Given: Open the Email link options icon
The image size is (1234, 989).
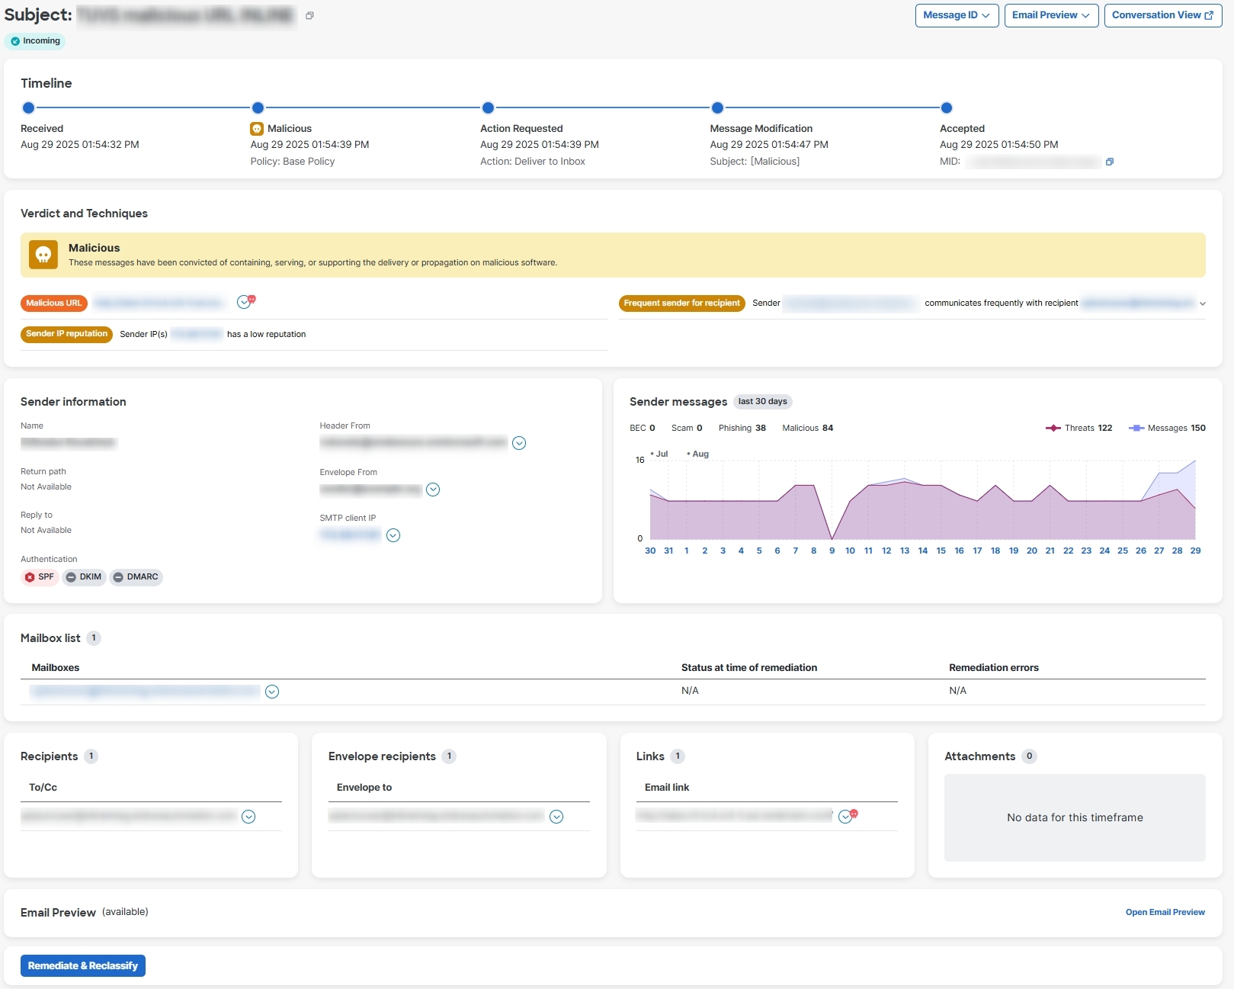Looking at the screenshot, I should pyautogui.click(x=845, y=817).
